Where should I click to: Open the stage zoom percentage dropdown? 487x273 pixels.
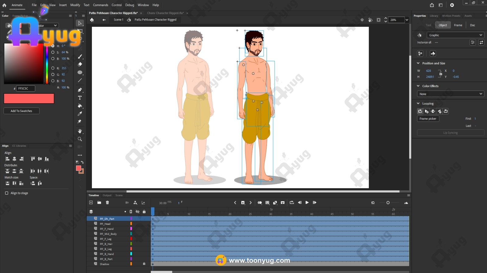pos(407,20)
